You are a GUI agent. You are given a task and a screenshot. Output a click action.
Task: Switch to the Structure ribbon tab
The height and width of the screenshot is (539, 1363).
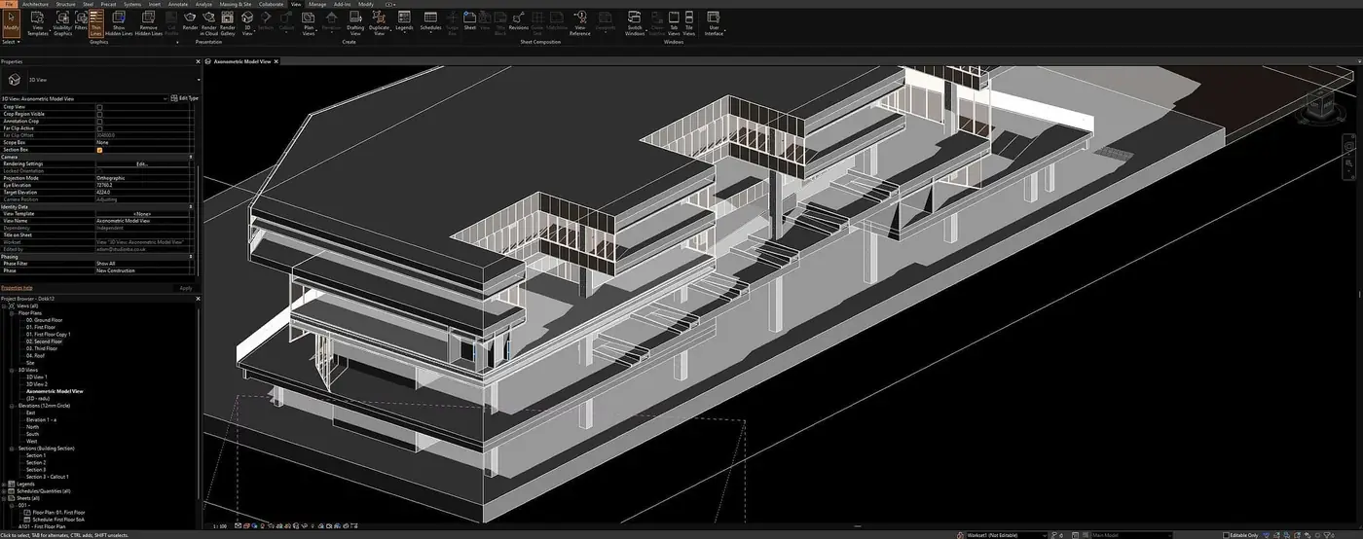[66, 4]
